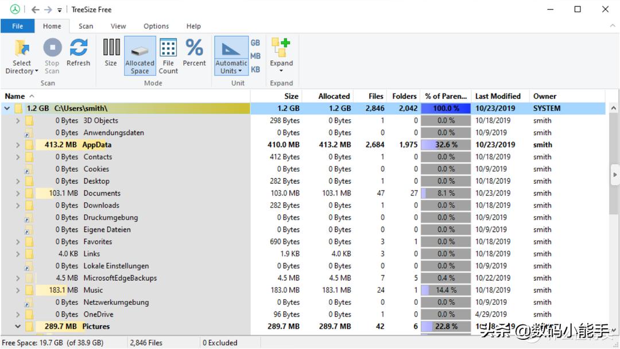The image size is (620, 349).
Task: Set unit to KB
Action: pyautogui.click(x=255, y=69)
